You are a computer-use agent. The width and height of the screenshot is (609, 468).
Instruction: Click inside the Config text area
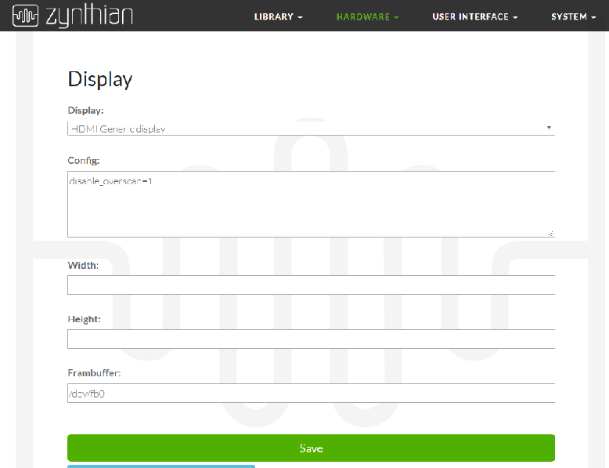coord(311,204)
